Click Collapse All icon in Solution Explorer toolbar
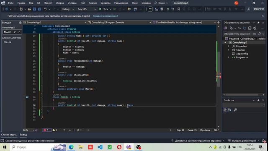 click(x=250, y=28)
